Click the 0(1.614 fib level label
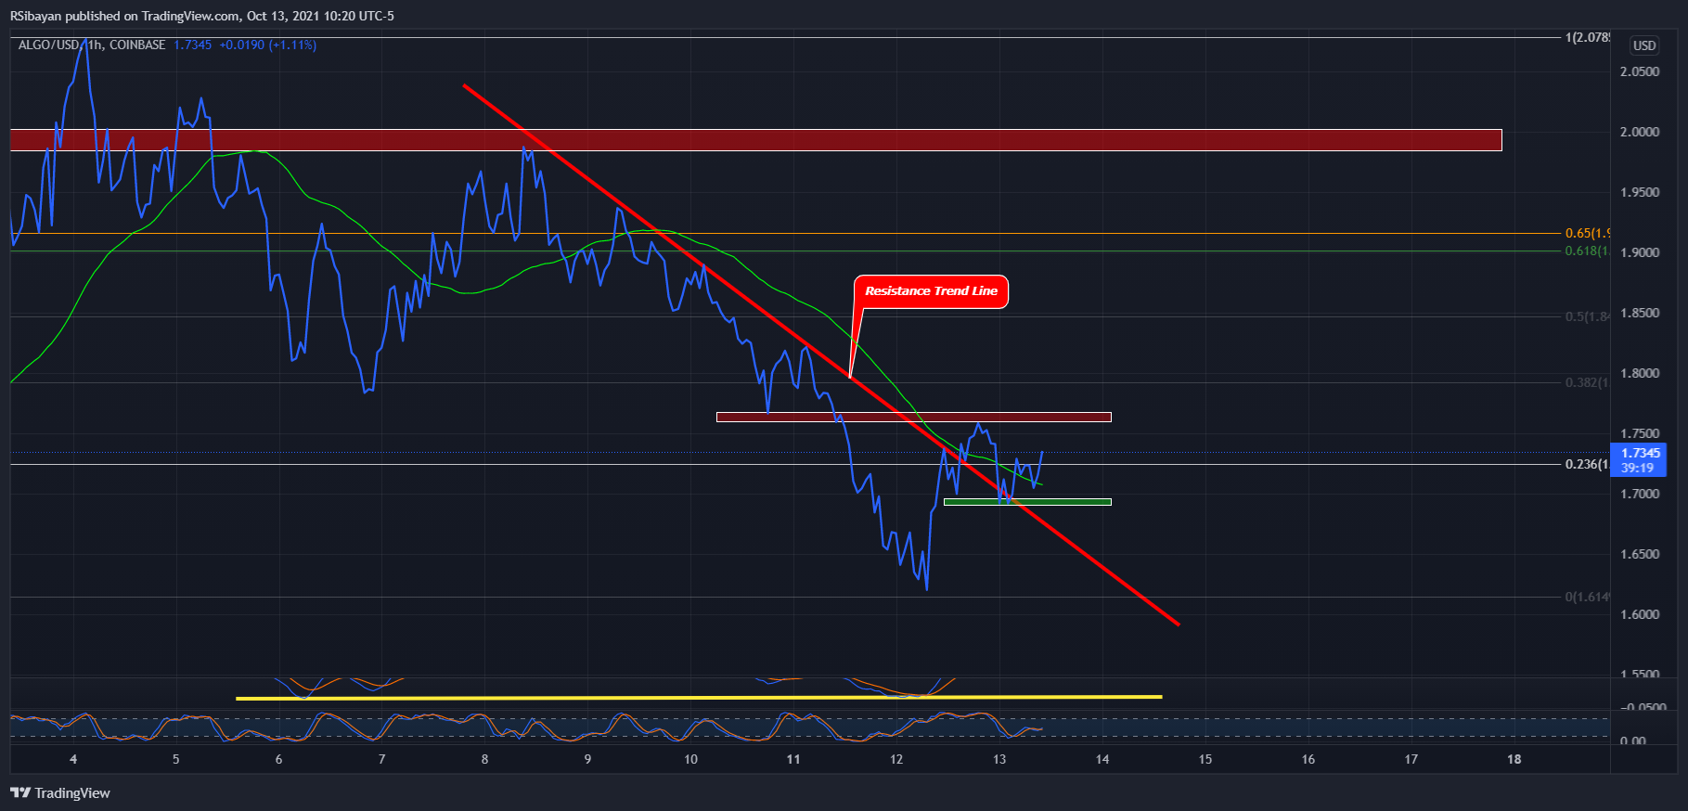Screen dimensions: 1688x811 (x=1587, y=597)
